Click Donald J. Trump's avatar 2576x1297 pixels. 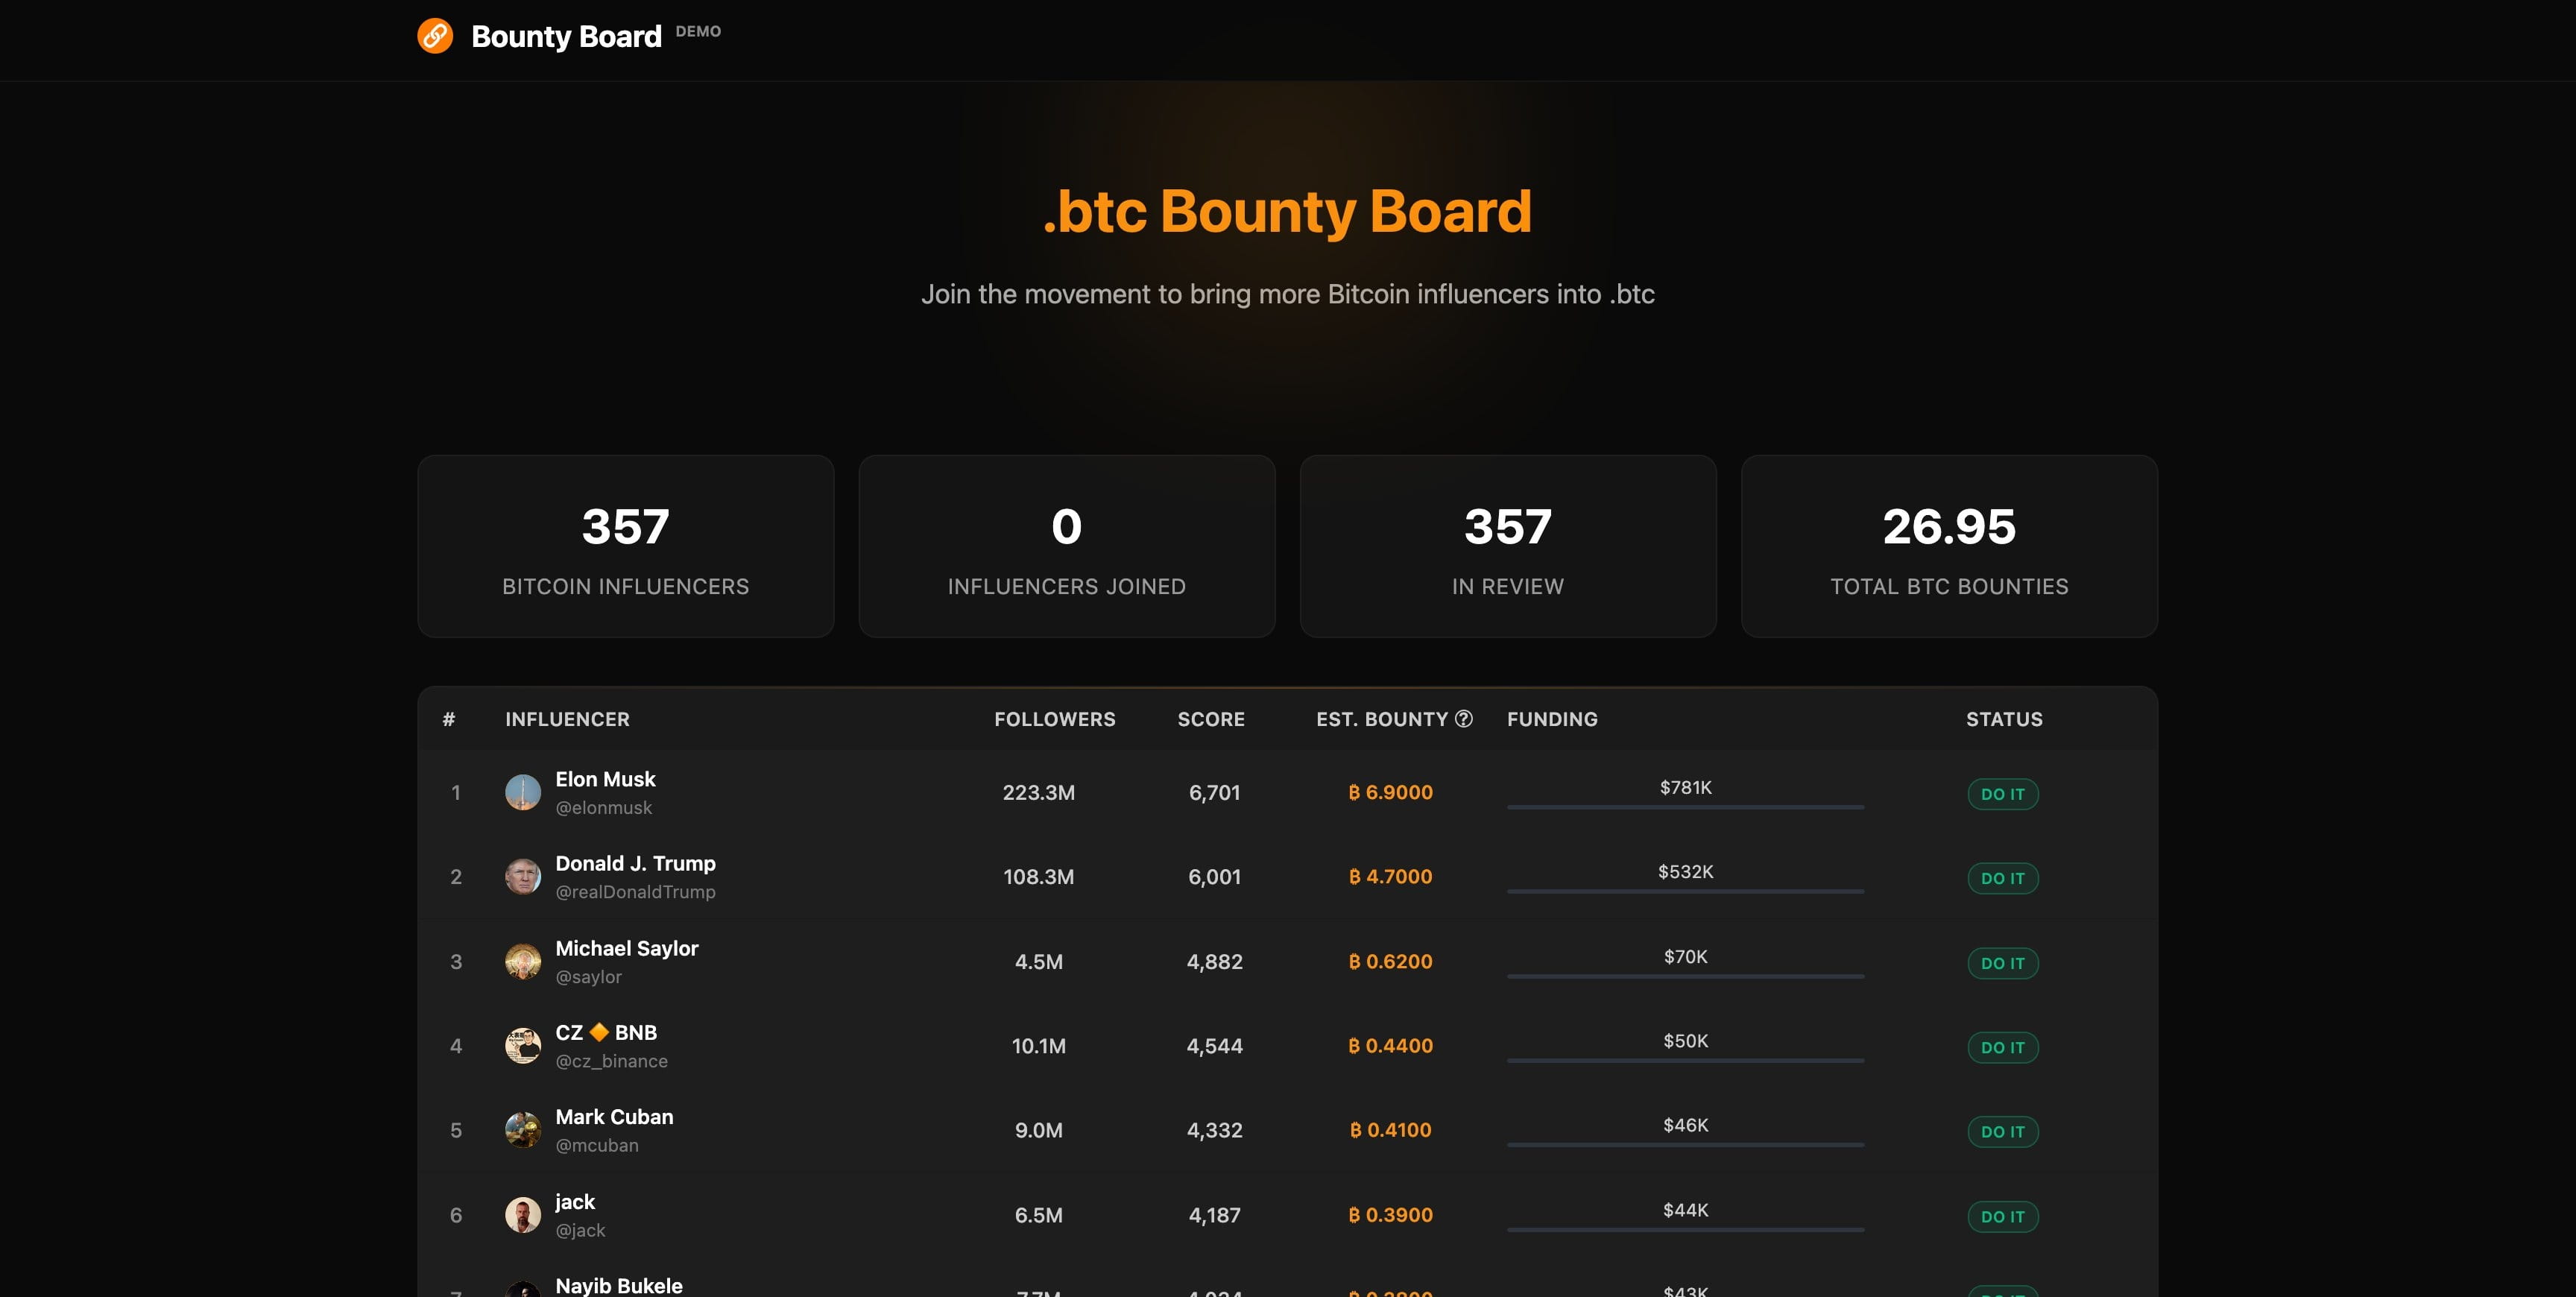click(x=523, y=877)
